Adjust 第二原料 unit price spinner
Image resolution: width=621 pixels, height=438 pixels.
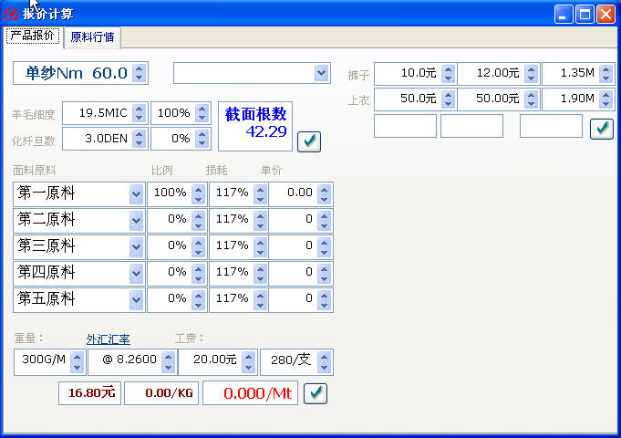pos(324,221)
